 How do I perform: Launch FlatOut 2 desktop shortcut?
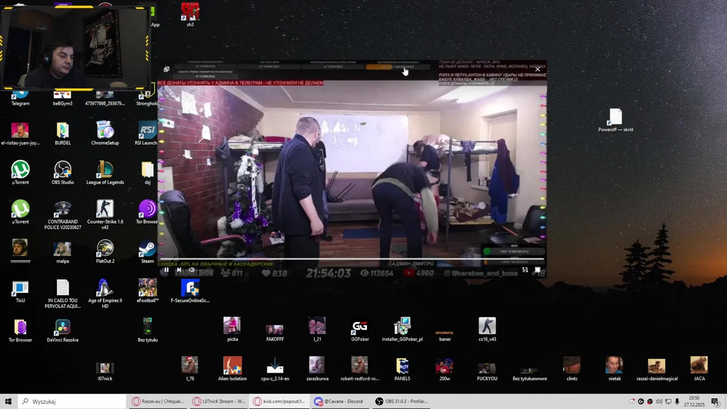[105, 252]
